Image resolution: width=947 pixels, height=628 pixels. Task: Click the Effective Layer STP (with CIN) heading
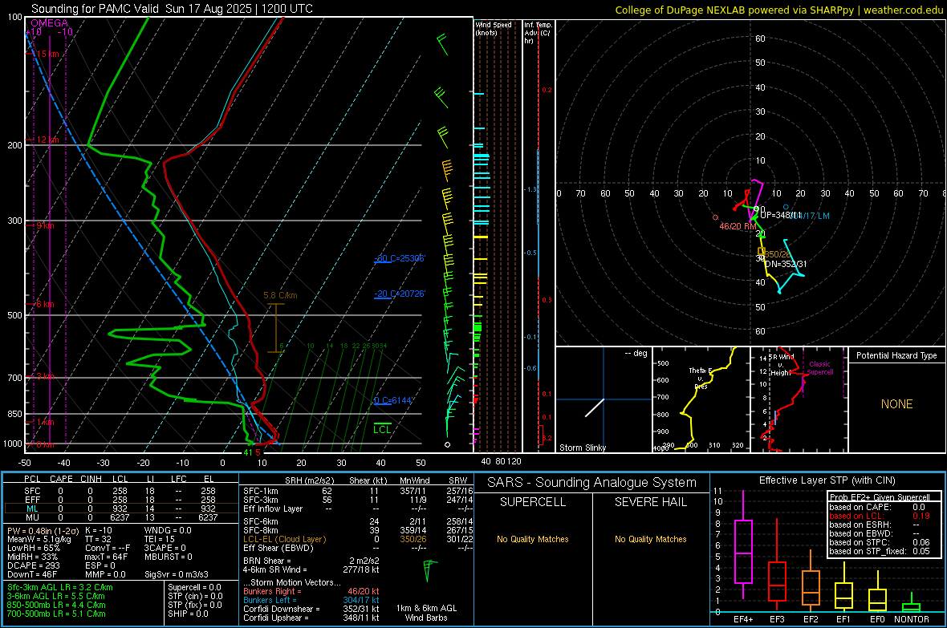(827, 480)
